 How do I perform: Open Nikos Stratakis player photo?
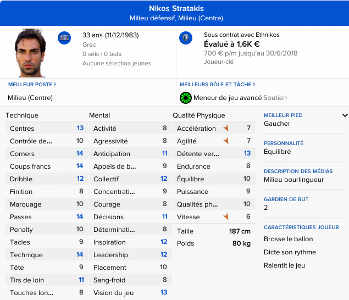coord(31,53)
